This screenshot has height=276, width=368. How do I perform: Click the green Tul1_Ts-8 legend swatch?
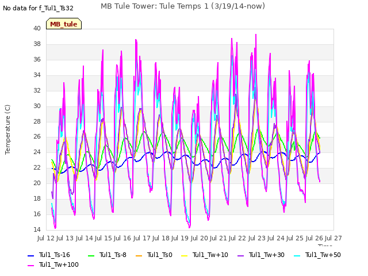pyautogui.click(x=91, y=255)
